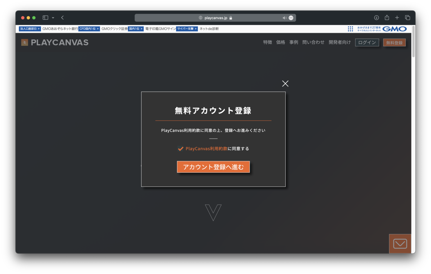Open the contact envelope icon
The height and width of the screenshot is (274, 431).
tap(400, 243)
